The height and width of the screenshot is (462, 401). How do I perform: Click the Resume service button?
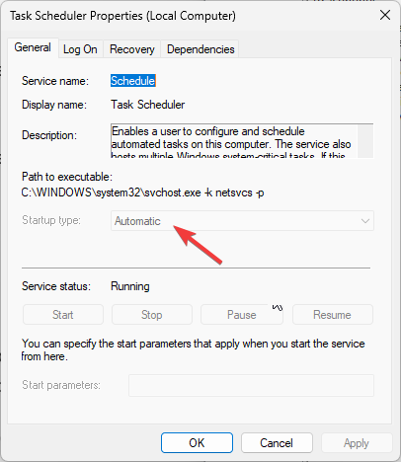click(x=333, y=315)
